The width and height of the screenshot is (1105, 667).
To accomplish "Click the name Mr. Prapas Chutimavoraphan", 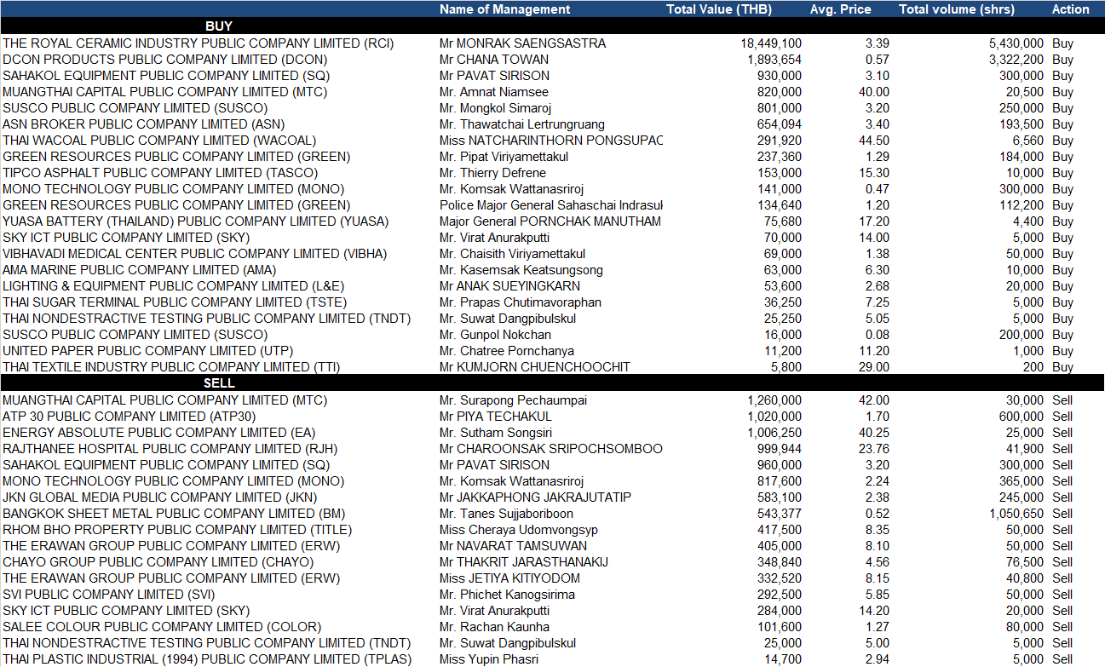I will click(521, 302).
